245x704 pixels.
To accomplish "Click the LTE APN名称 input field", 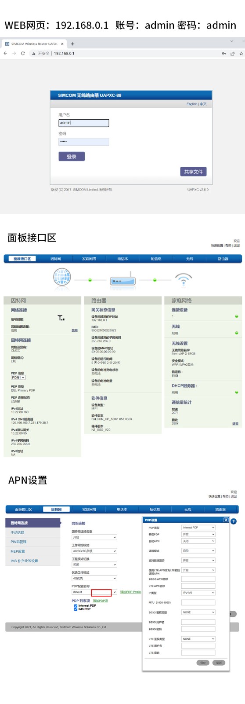I will click(x=198, y=586).
